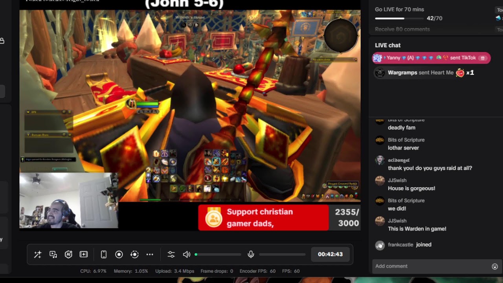The width and height of the screenshot is (503, 283).
Task: Open the more options ellipsis menu
Action: tap(150, 254)
